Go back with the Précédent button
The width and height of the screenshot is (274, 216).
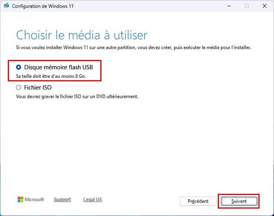(198, 201)
